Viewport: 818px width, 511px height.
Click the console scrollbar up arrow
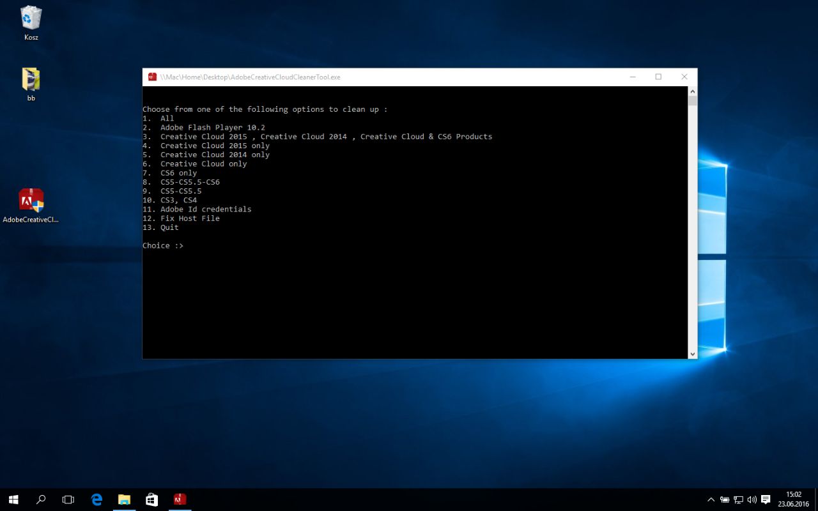[692, 91]
